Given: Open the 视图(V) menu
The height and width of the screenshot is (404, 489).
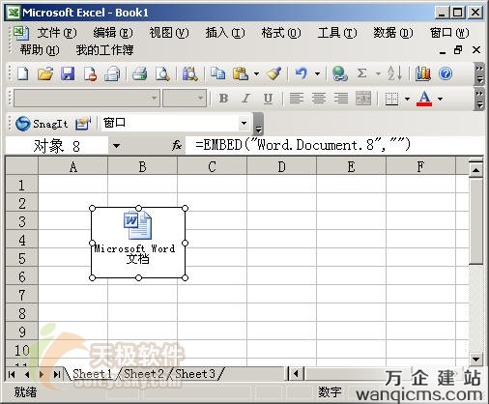Looking at the screenshot, I should 169,33.
